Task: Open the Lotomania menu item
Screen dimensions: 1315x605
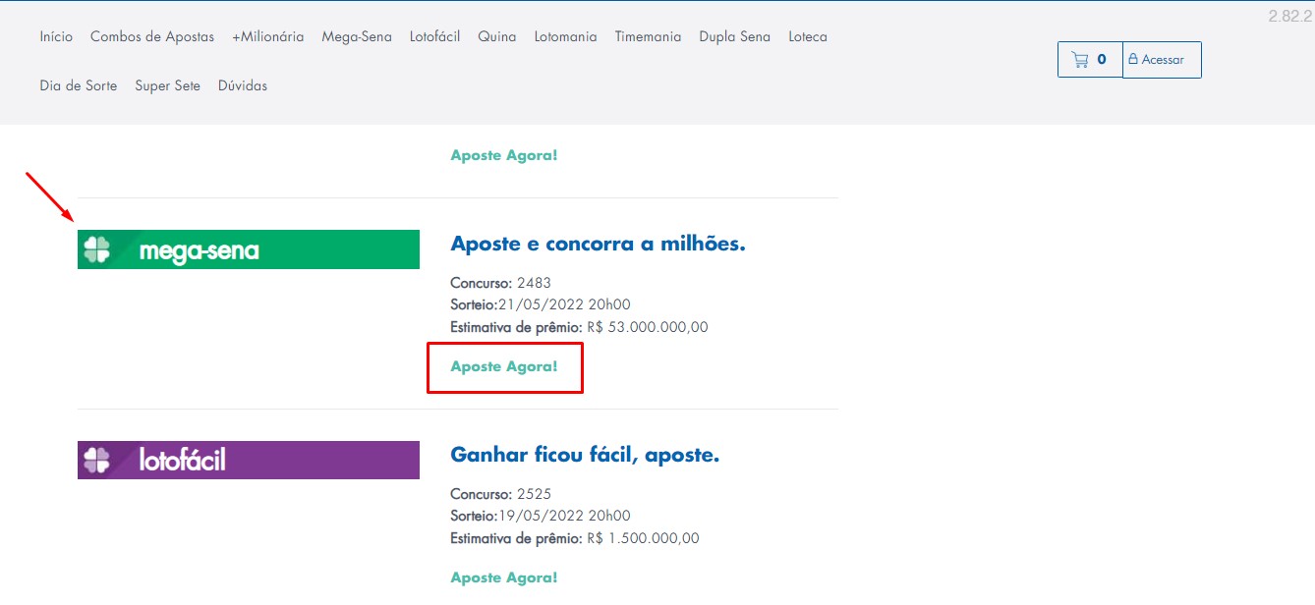Action: [x=565, y=36]
